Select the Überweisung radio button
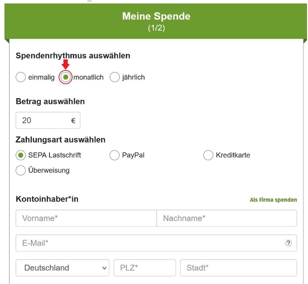Viewport: 308px width, 284px height. click(21, 170)
